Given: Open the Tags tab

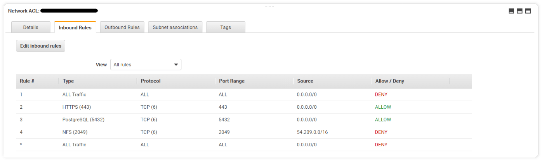Looking at the screenshot, I should [226, 27].
